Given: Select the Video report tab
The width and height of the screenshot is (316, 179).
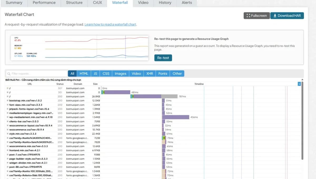Looking at the screenshot, I should coord(143,3).
